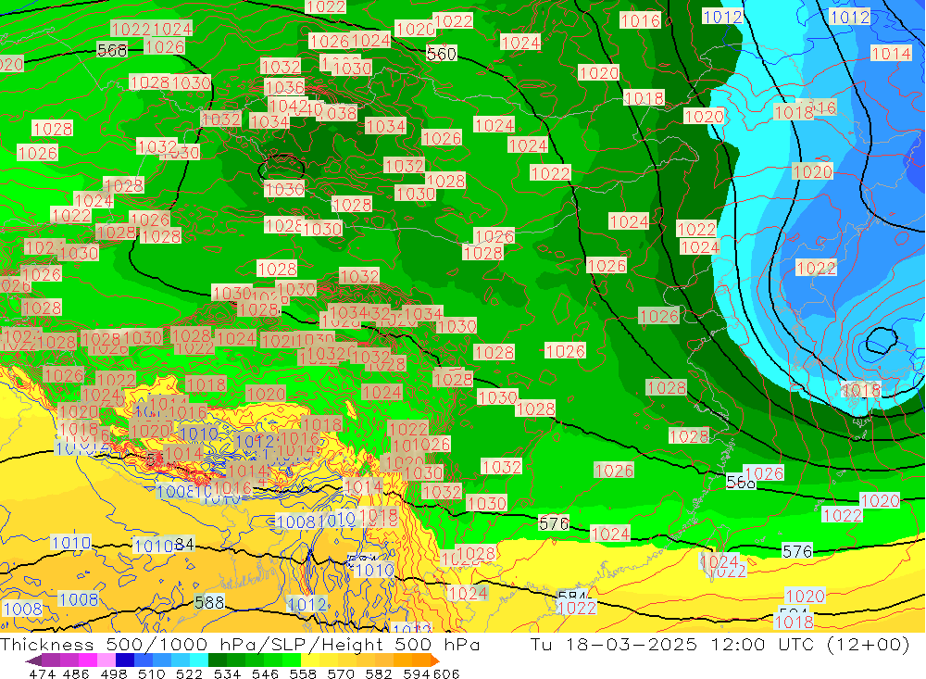Select the 594 value on the color legend

click(x=417, y=673)
